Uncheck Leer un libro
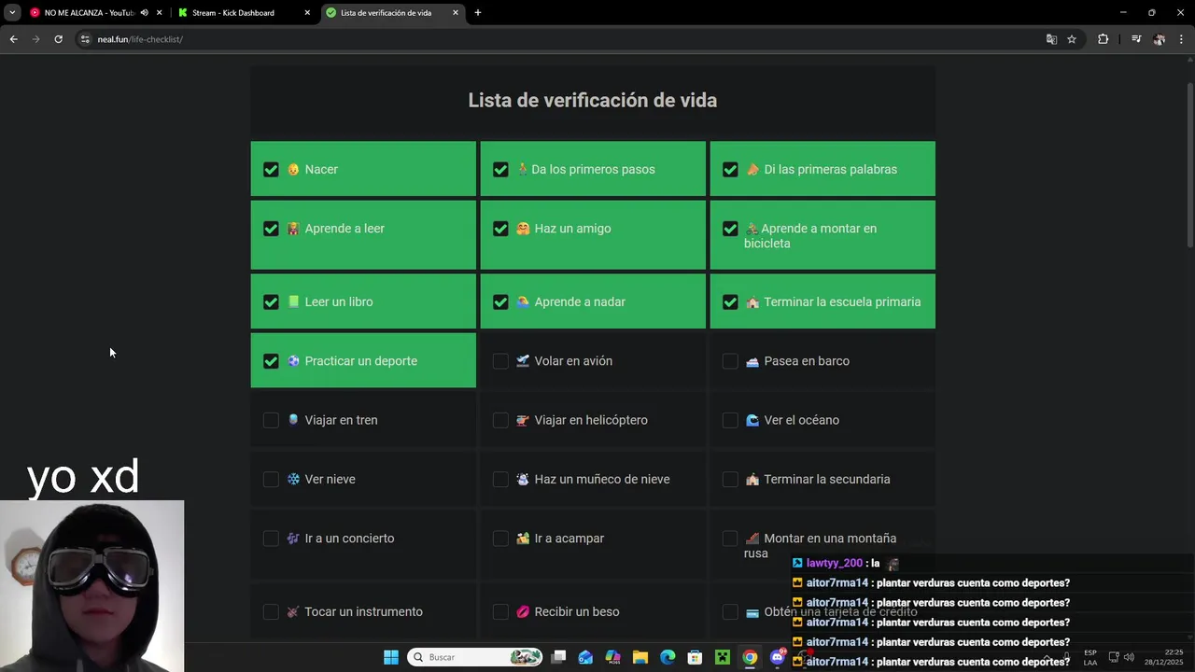 271,301
